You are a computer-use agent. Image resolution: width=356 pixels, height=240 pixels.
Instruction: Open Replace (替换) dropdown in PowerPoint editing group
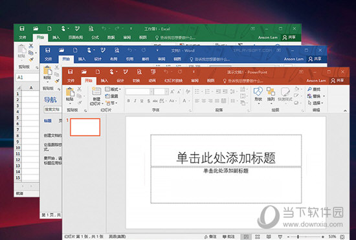324,96
